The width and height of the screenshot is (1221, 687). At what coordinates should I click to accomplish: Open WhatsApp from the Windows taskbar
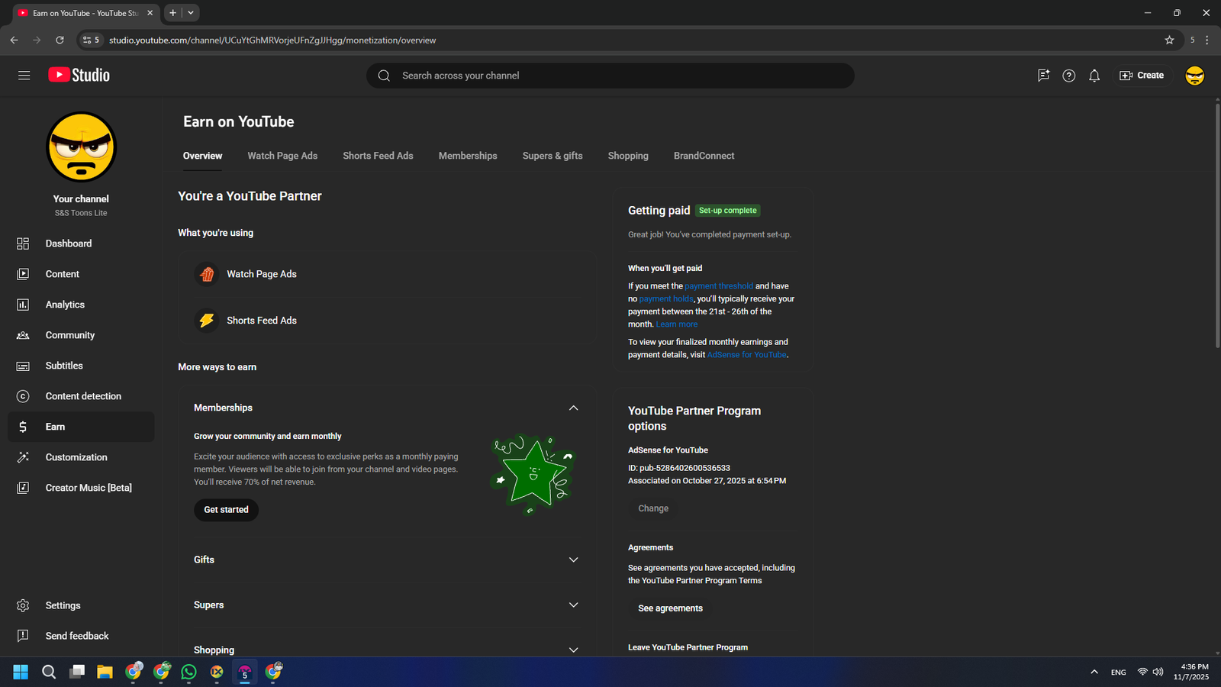(188, 672)
